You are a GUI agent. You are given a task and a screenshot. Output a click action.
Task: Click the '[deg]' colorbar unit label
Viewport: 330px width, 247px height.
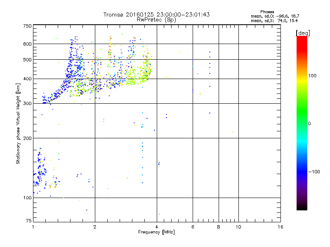point(303,33)
